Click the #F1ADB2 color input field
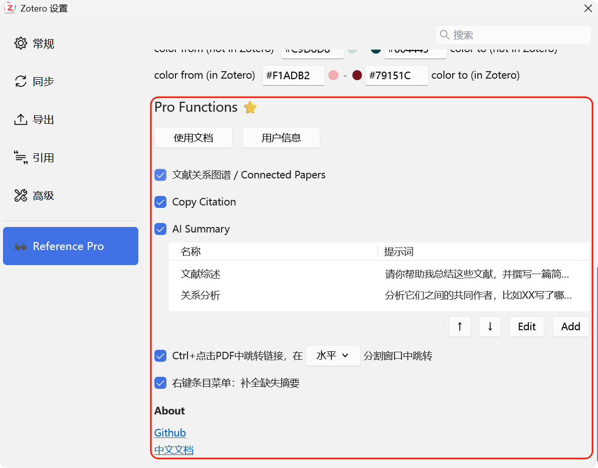 tap(293, 76)
